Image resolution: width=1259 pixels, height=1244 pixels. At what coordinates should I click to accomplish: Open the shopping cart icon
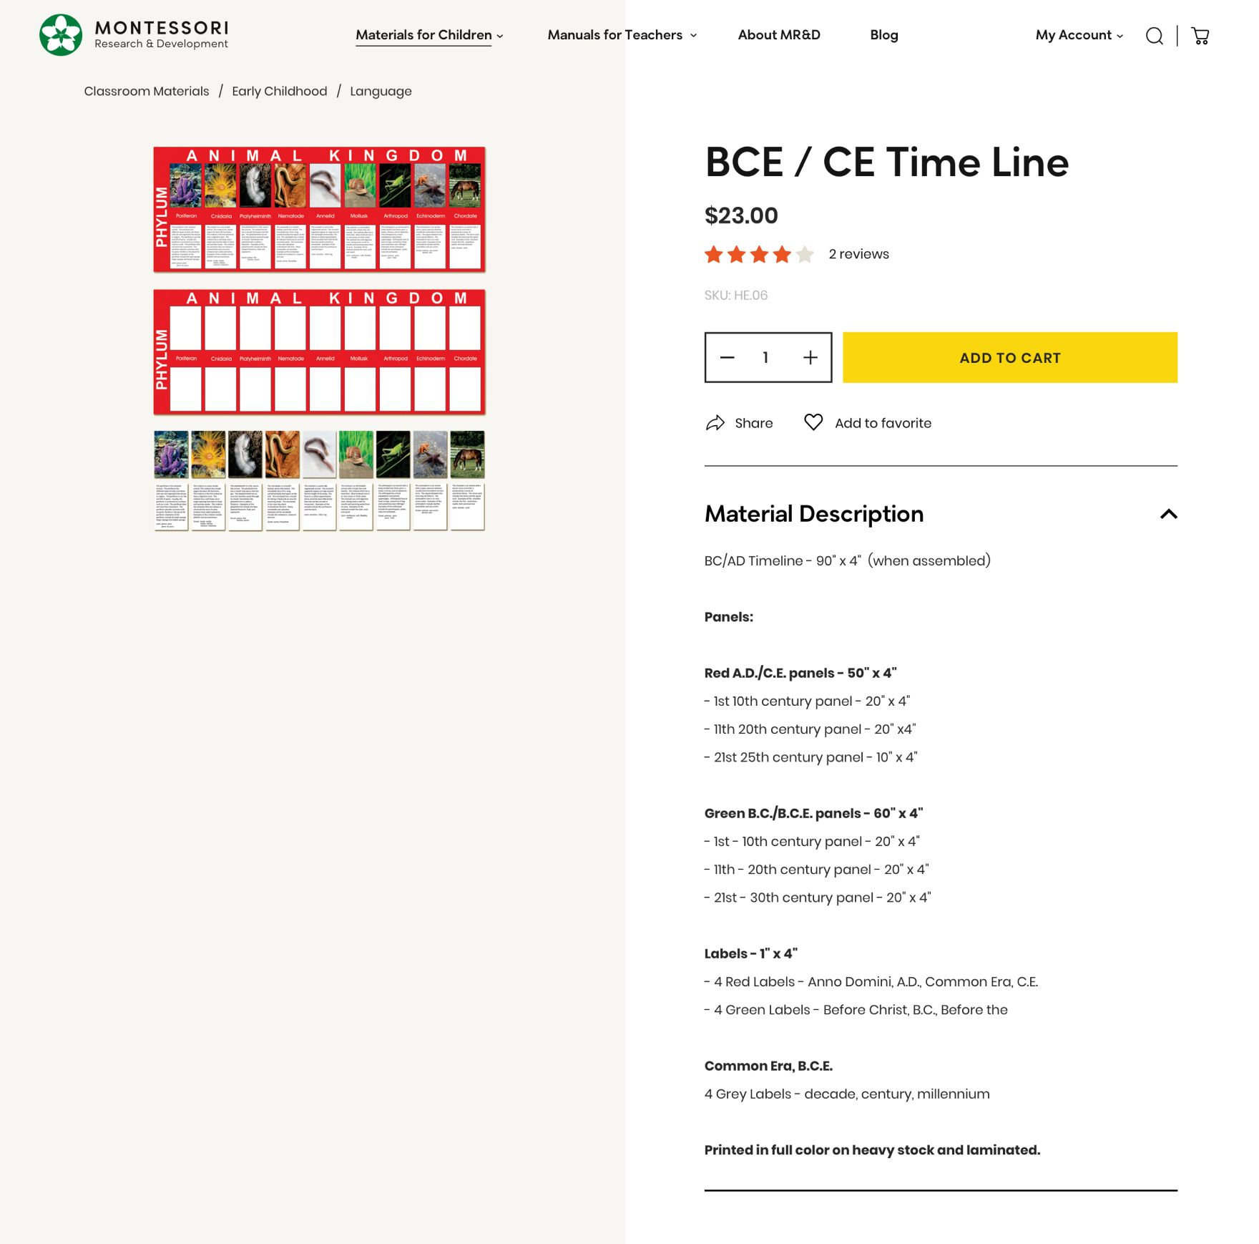click(x=1200, y=36)
